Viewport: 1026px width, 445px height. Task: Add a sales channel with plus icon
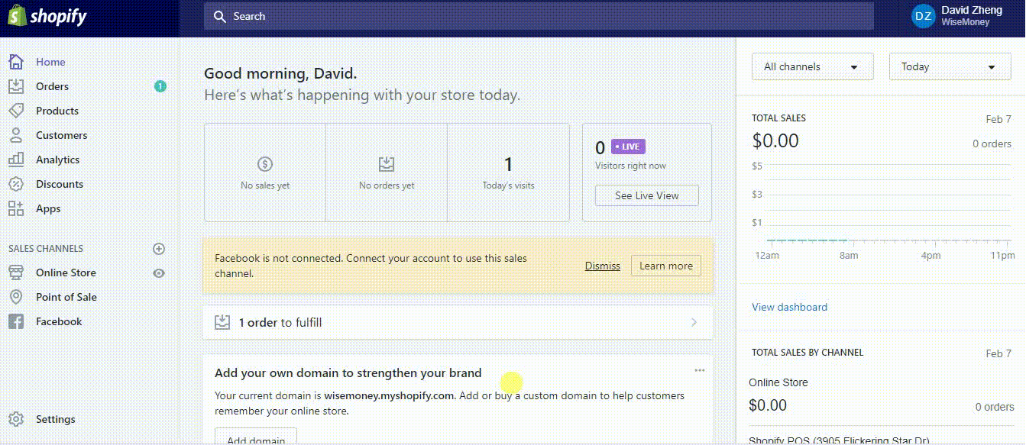(x=159, y=248)
